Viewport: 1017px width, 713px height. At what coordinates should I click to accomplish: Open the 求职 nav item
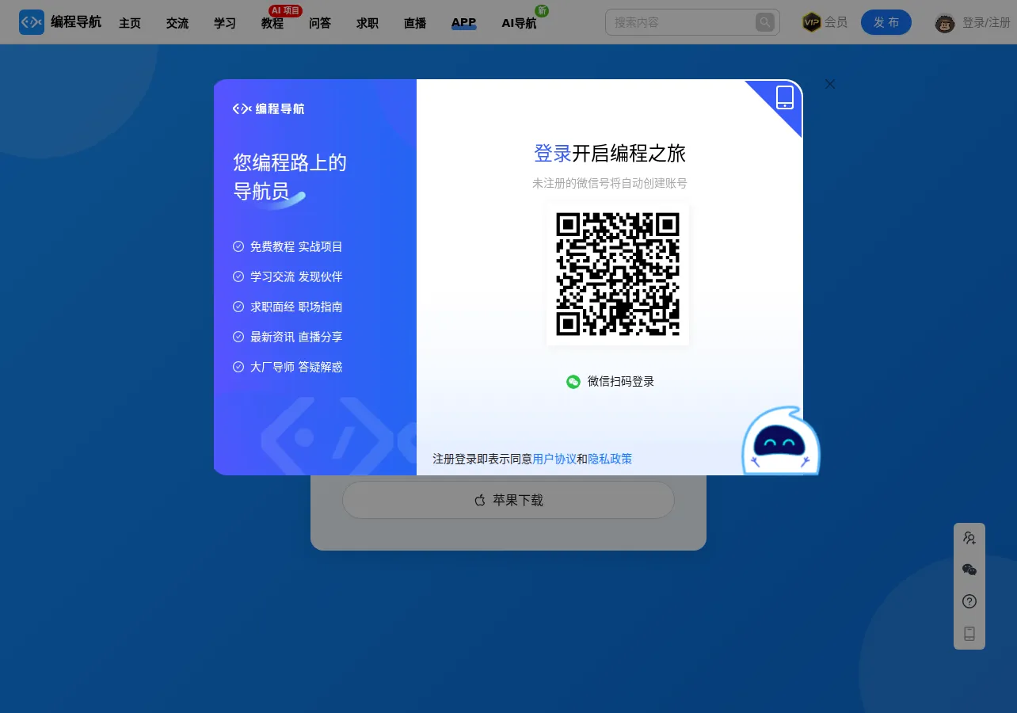click(368, 23)
